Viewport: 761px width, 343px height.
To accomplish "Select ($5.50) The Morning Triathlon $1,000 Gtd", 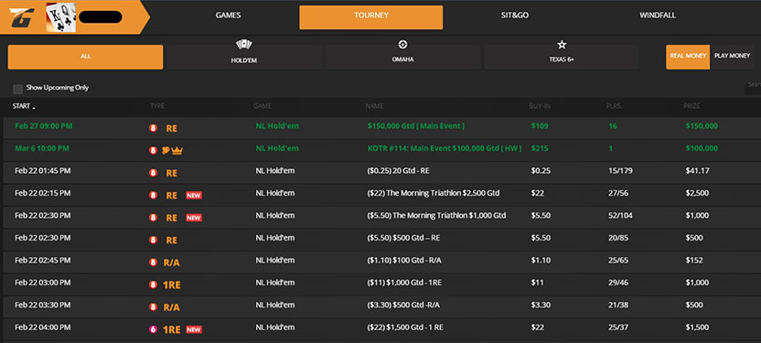I will tap(436, 216).
